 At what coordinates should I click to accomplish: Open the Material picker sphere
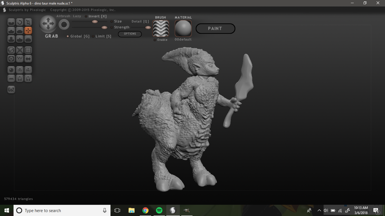tap(183, 28)
